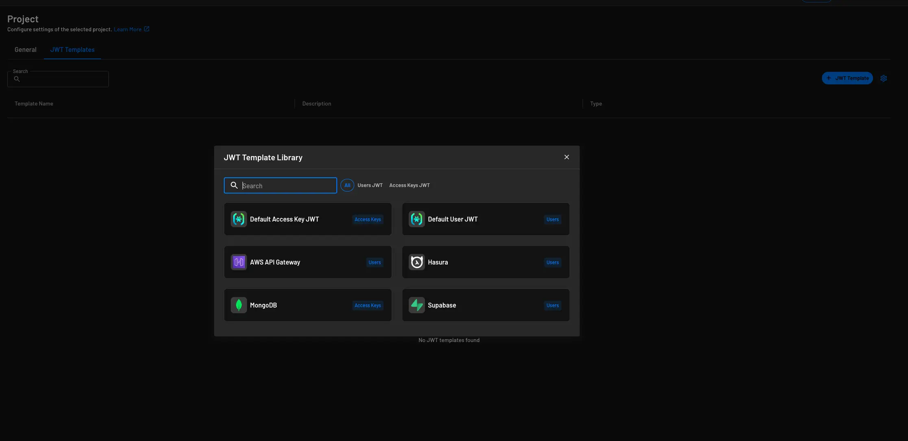Click the JWT Template Library title
This screenshot has height=441, width=908.
263,157
